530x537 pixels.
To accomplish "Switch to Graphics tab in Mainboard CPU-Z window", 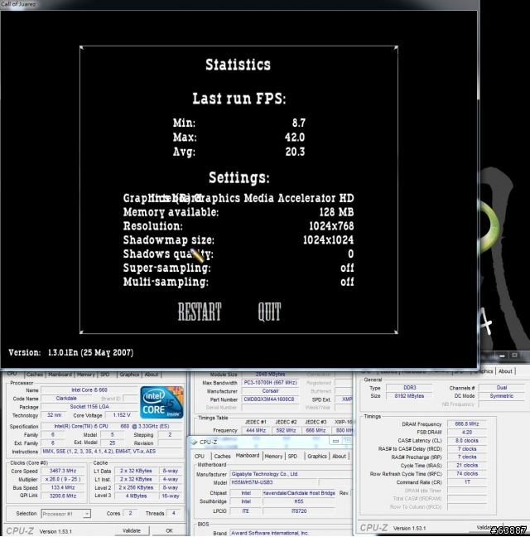I will (317, 456).
